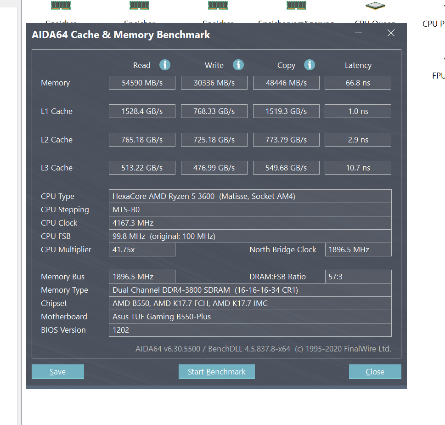Click the L3 Cache copy value 549.68 GB/s
The height and width of the screenshot is (425, 445).
(x=286, y=168)
